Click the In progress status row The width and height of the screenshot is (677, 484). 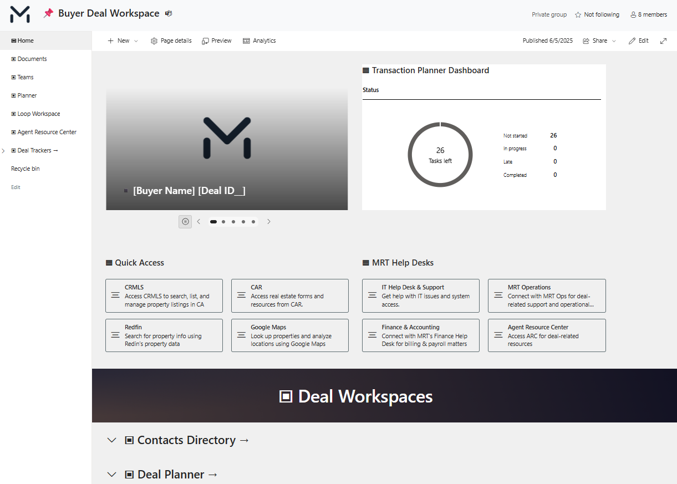point(530,149)
